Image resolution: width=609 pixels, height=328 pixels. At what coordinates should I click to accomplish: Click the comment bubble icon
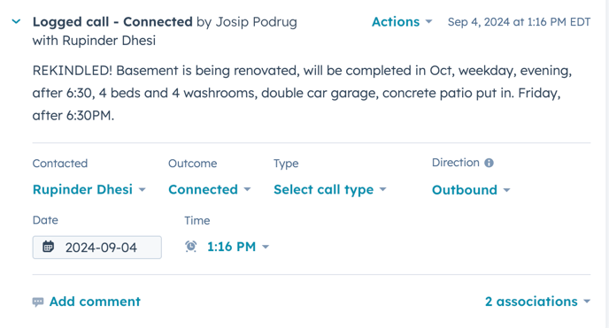[x=38, y=302]
